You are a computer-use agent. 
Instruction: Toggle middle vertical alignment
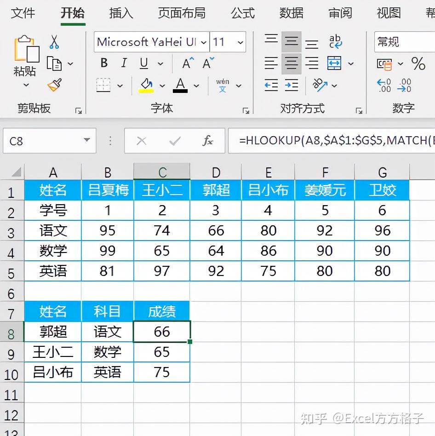292,40
